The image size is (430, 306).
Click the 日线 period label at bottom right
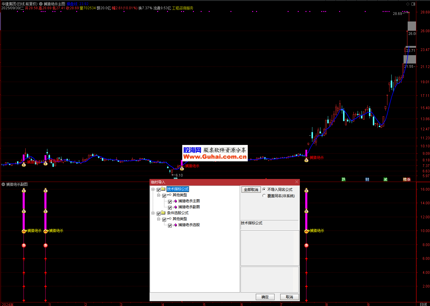point(423,304)
